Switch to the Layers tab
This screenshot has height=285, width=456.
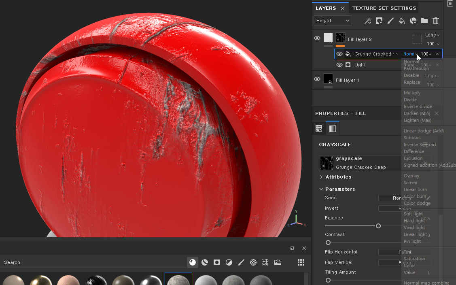point(326,8)
